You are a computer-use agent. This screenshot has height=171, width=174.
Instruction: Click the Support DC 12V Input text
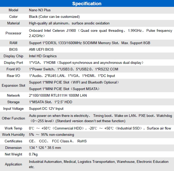pyautogui.click(x=46, y=108)
